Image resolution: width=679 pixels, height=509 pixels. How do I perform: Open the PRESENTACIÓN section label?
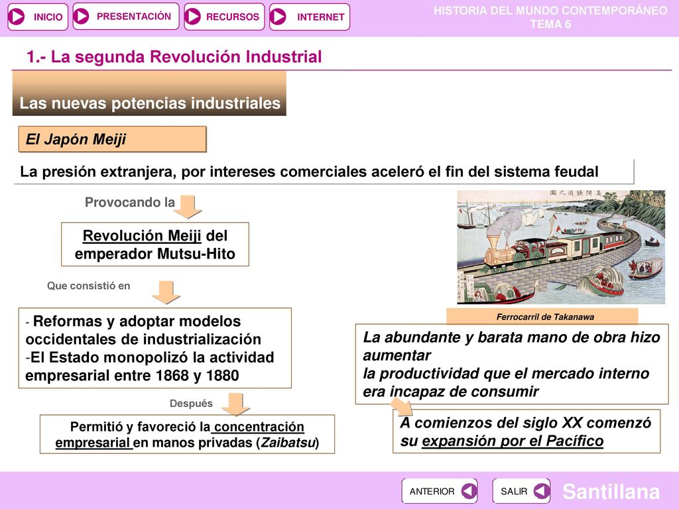click(x=134, y=17)
